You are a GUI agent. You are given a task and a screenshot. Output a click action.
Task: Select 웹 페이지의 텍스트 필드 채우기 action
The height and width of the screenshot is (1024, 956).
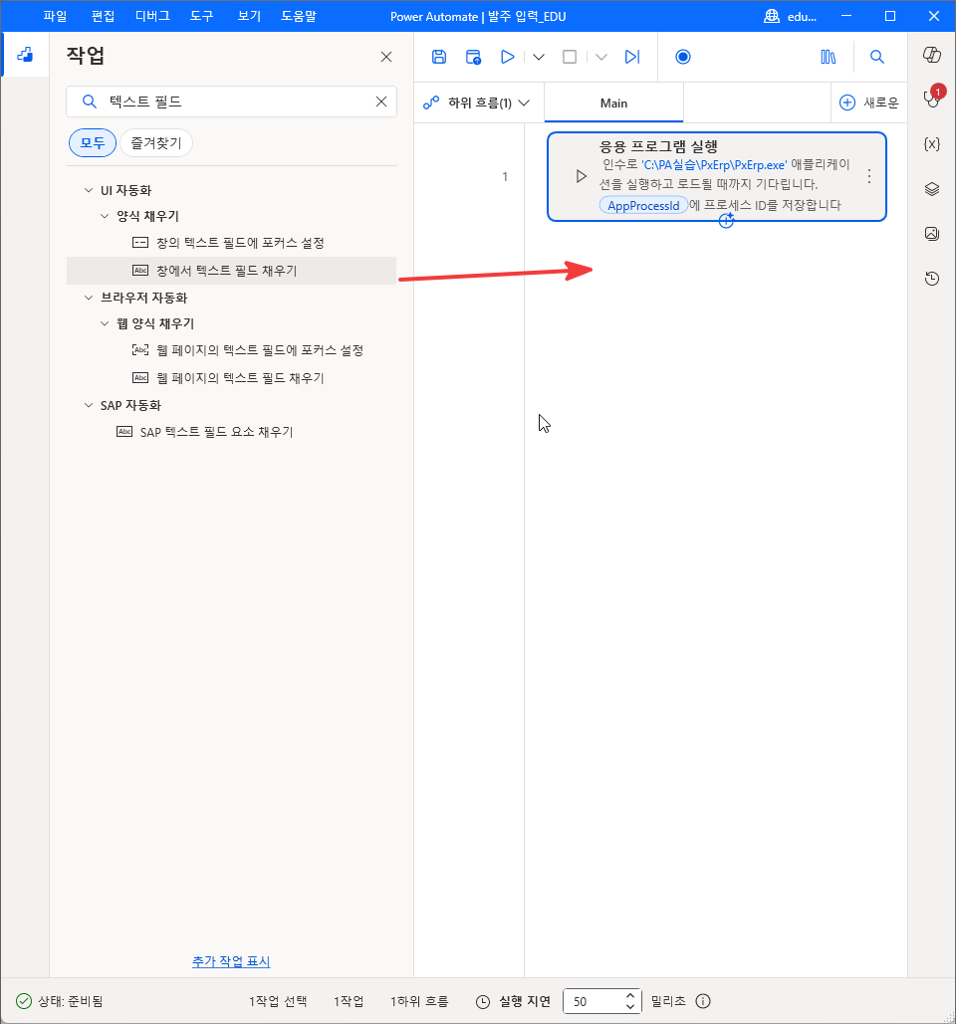231,378
